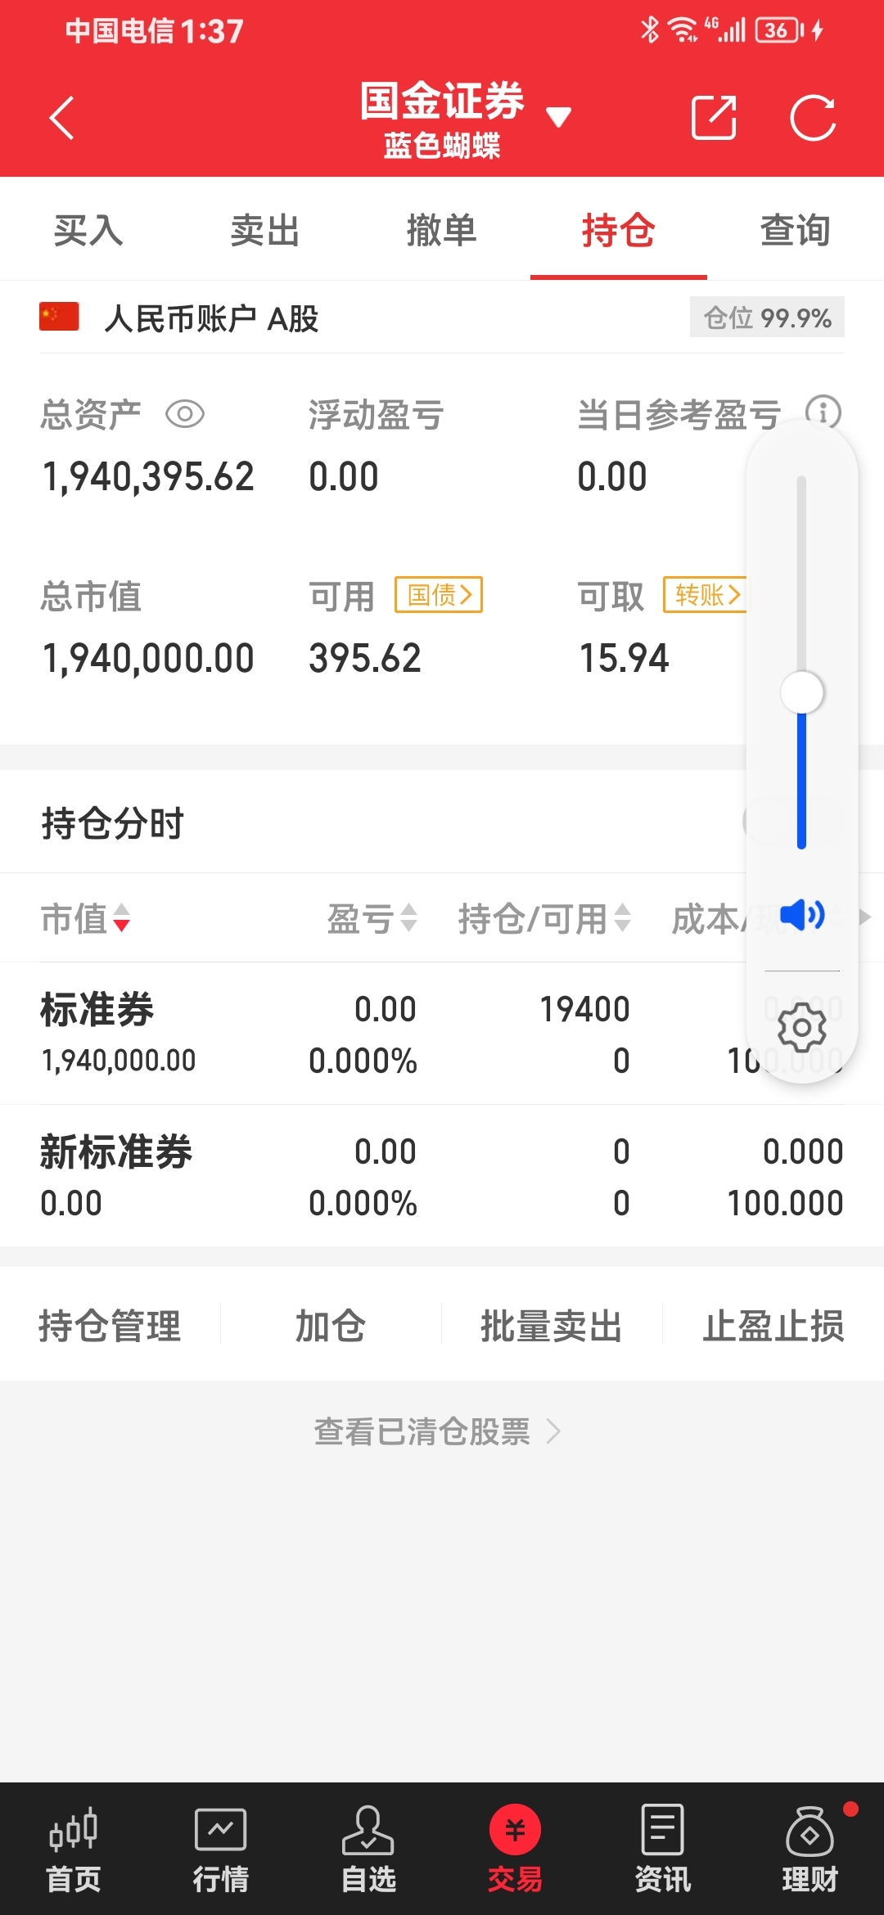The height and width of the screenshot is (1915, 884).
Task: Click withdrawable value 15.94
Action: 624,658
